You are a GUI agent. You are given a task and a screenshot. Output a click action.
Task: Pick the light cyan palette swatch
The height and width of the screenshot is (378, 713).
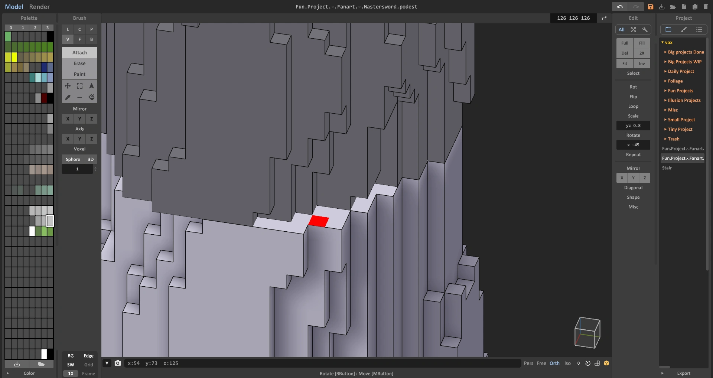click(38, 78)
